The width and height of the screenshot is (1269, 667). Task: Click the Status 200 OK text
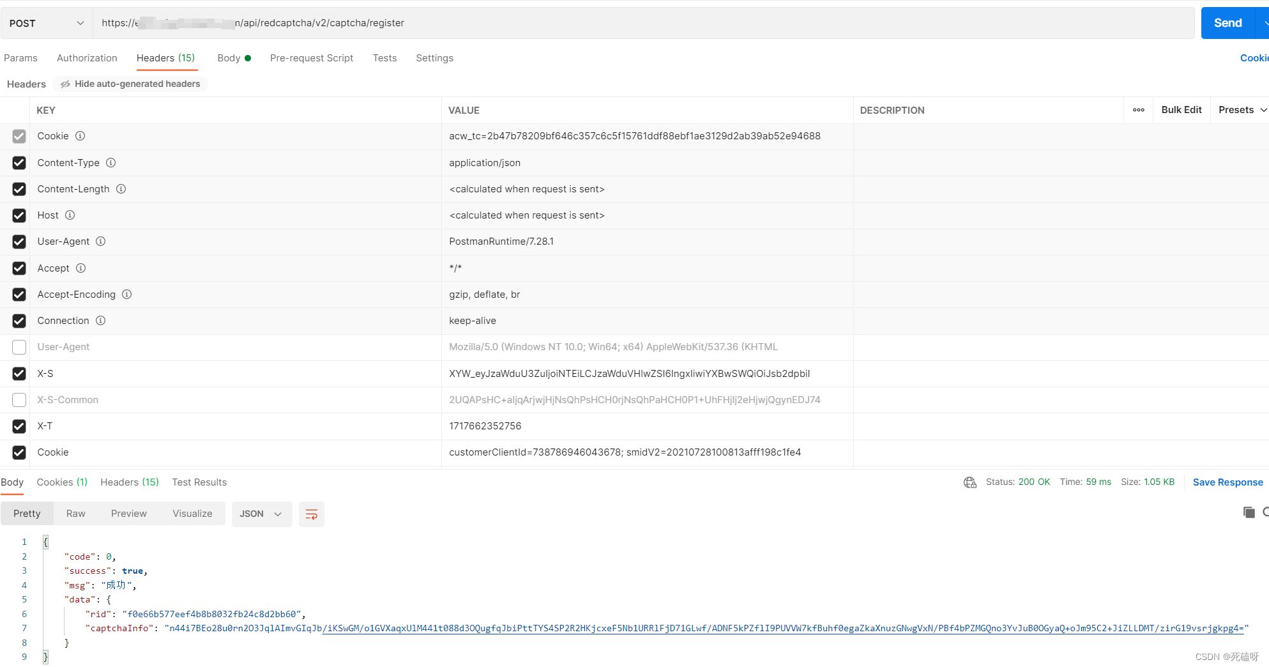(x=1017, y=482)
